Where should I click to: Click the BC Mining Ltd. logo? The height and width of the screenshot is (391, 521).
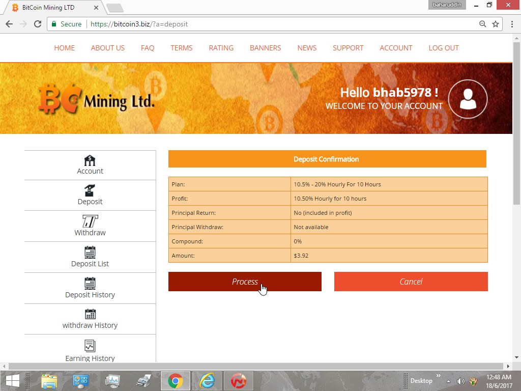click(x=97, y=99)
